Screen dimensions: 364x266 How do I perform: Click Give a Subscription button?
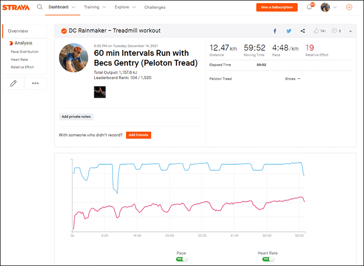click(277, 7)
